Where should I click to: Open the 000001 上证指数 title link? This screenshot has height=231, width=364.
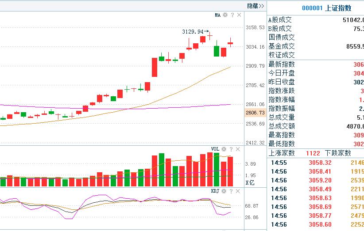point(327,8)
